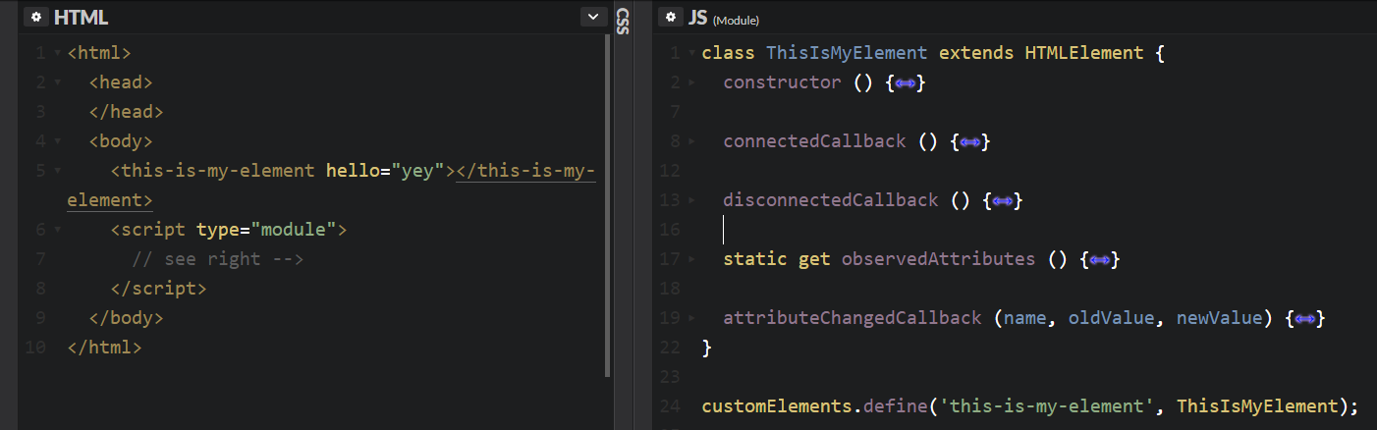Click line number 10 in HTML gutter
The image size is (1377, 430).
coord(35,348)
